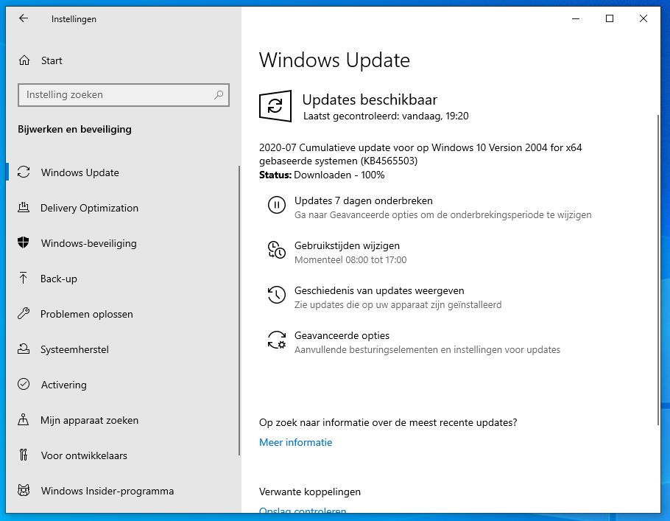The height and width of the screenshot is (521, 670).
Task: Click the history icon for update geschiedenis
Action: pyautogui.click(x=276, y=296)
